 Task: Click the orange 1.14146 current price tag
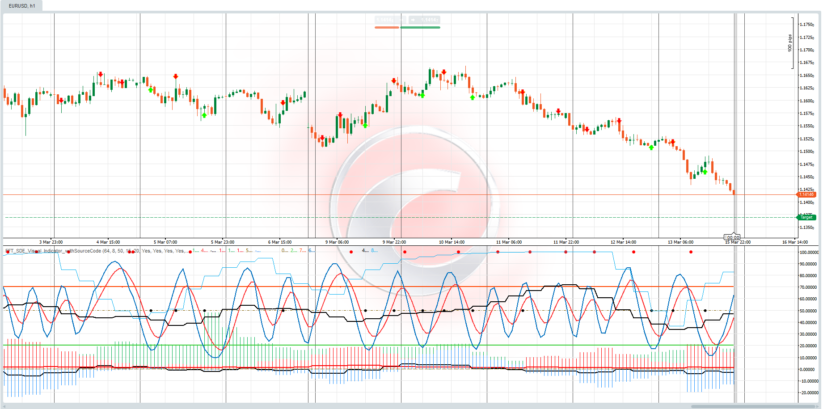(806, 194)
